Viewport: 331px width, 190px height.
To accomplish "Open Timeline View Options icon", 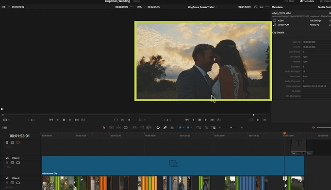I will [5, 128].
